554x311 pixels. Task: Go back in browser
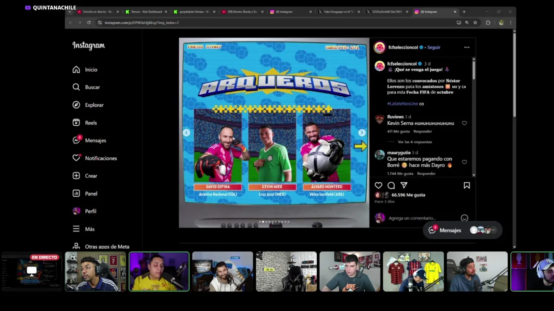[x=71, y=22]
